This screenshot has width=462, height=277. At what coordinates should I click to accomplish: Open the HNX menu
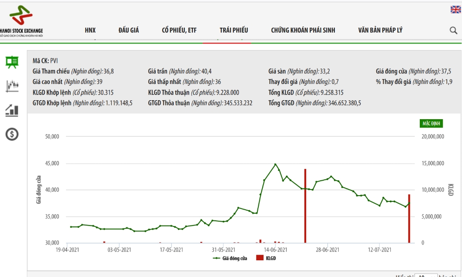(x=90, y=30)
